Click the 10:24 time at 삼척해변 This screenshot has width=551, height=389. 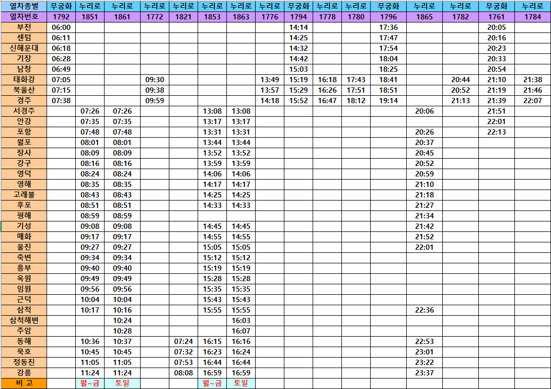click(122, 320)
